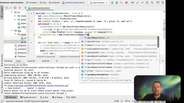Choose Profiler completion suggestion
This screenshot has height=103, width=184.
tap(118, 71)
